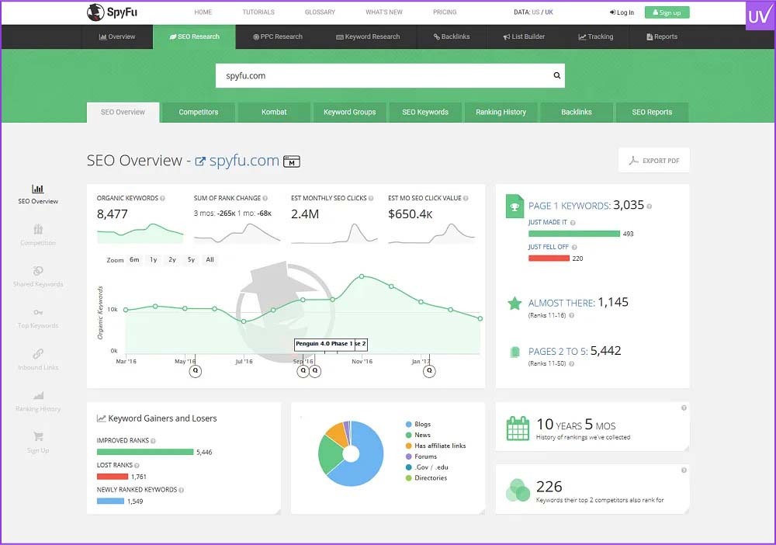
Task: Open the Ranking History tab
Action: point(501,113)
